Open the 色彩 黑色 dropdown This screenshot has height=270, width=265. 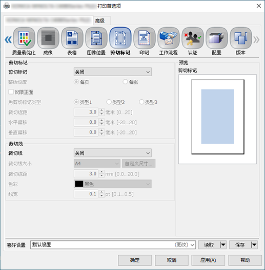point(113,184)
